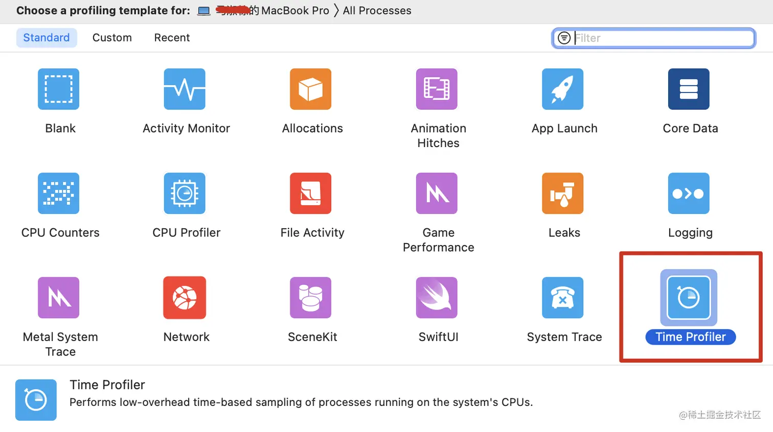
Task: Select the Blank template icon
Action: click(58, 89)
